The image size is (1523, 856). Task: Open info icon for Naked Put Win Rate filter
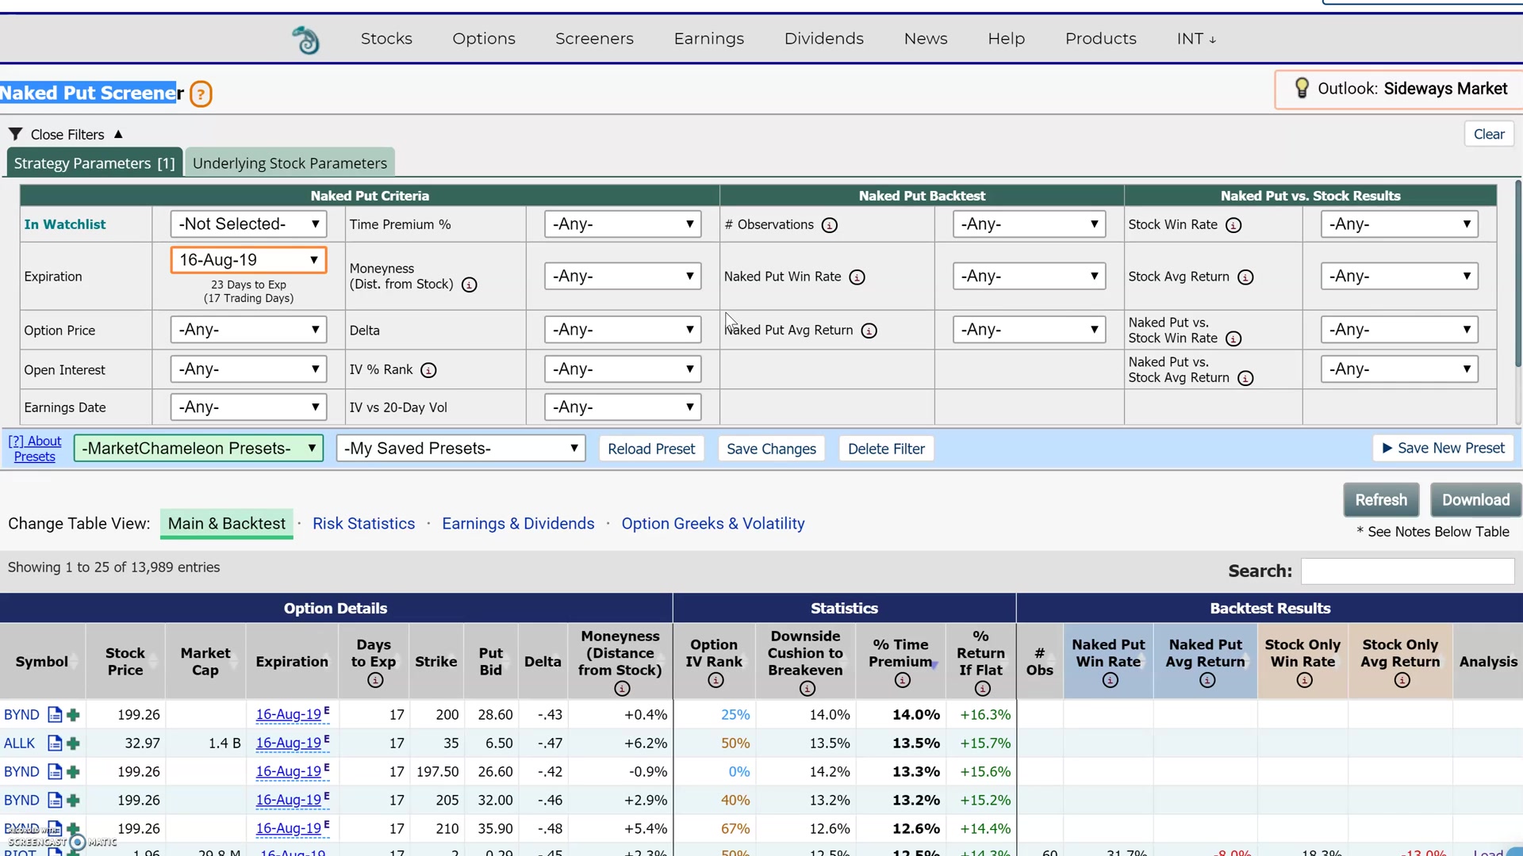point(857,277)
